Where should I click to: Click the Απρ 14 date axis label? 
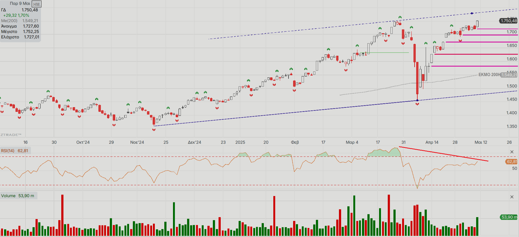432,142
